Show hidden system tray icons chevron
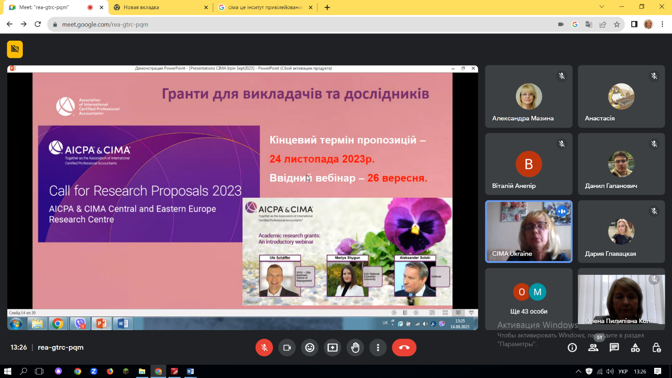This screenshot has width=672, height=378. click(578, 371)
